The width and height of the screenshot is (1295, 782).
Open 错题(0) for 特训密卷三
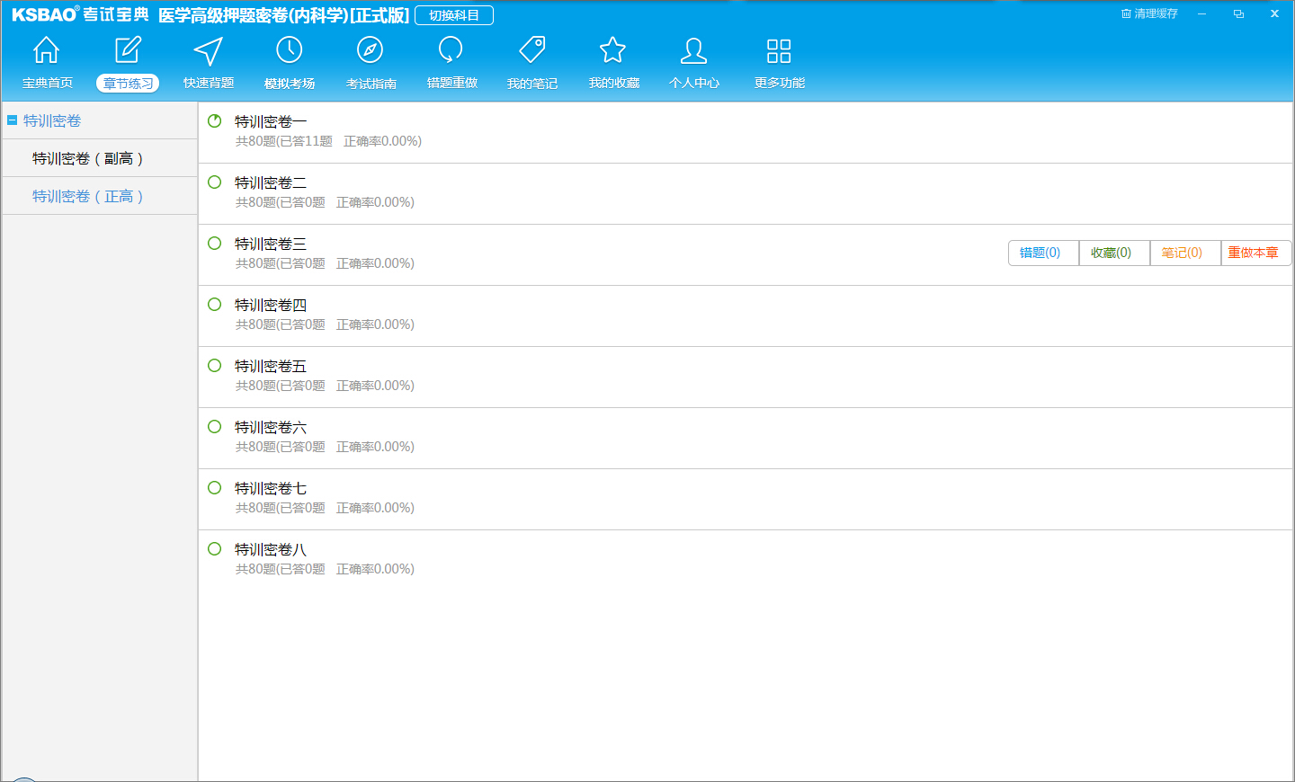pyautogui.click(x=1043, y=253)
